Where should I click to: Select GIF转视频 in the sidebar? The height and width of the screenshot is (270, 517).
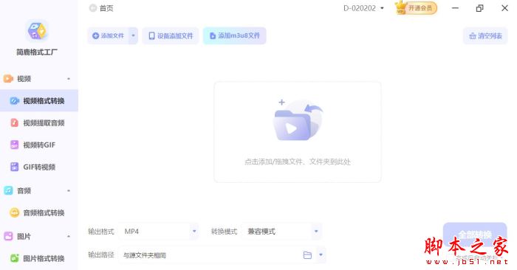click(x=39, y=167)
